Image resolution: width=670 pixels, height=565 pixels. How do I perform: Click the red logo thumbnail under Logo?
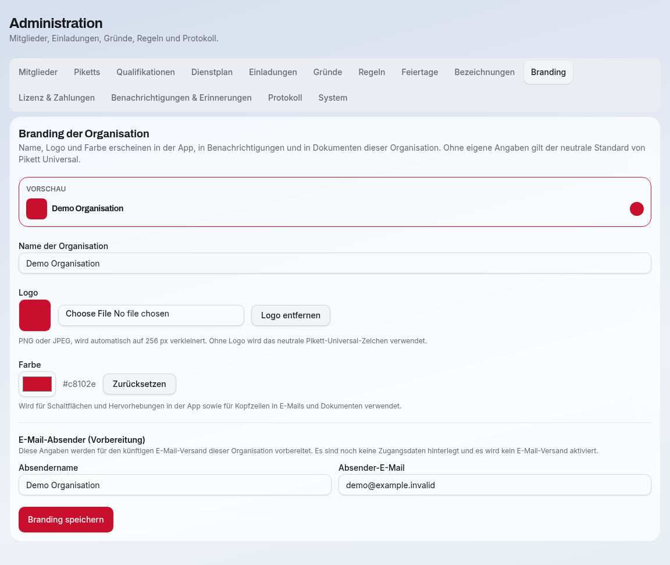pos(35,315)
